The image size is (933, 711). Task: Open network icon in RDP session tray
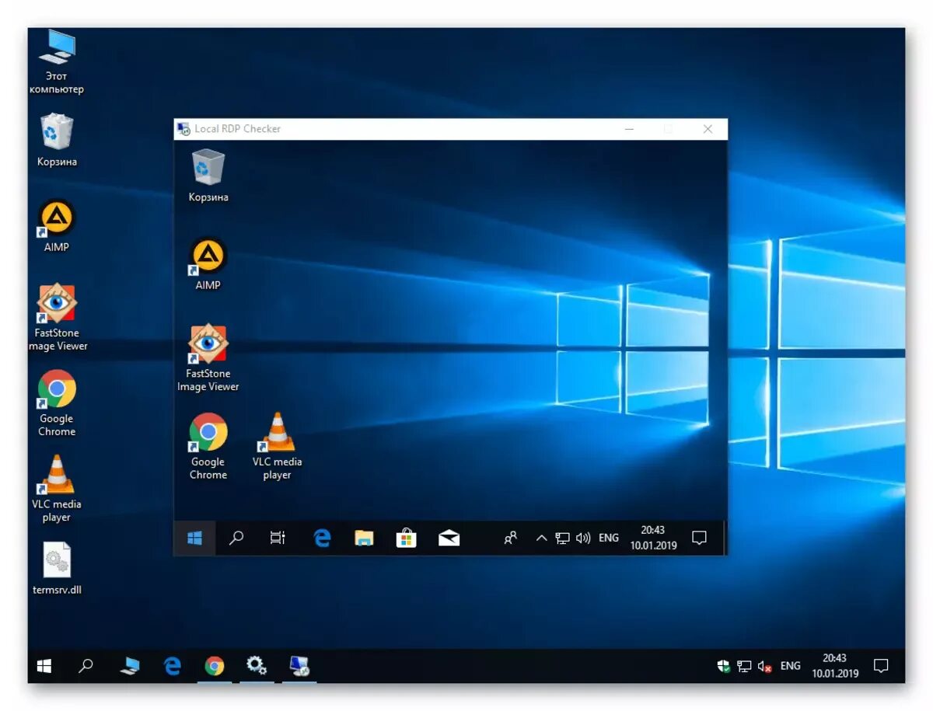coord(562,538)
